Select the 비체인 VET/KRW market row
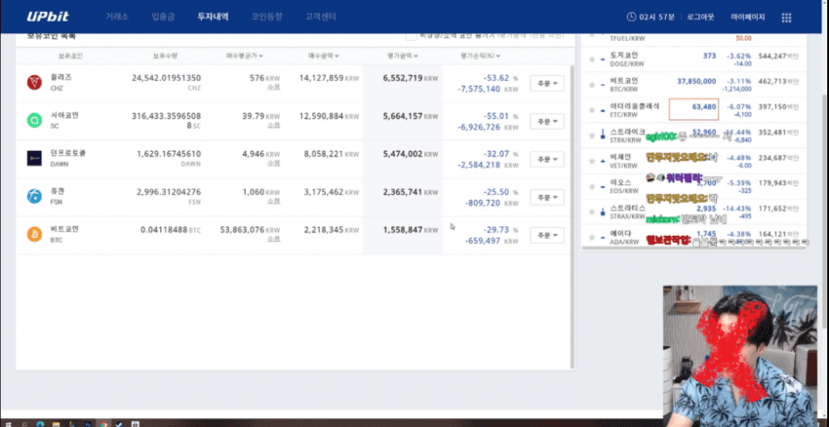 pos(693,161)
